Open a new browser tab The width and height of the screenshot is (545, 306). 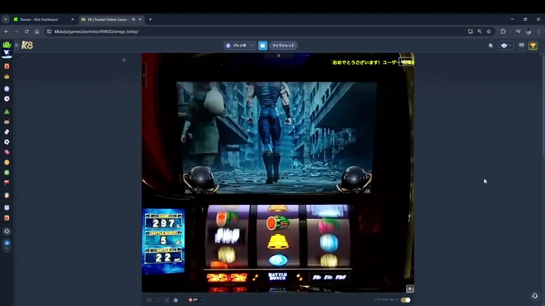pyautogui.click(x=150, y=20)
